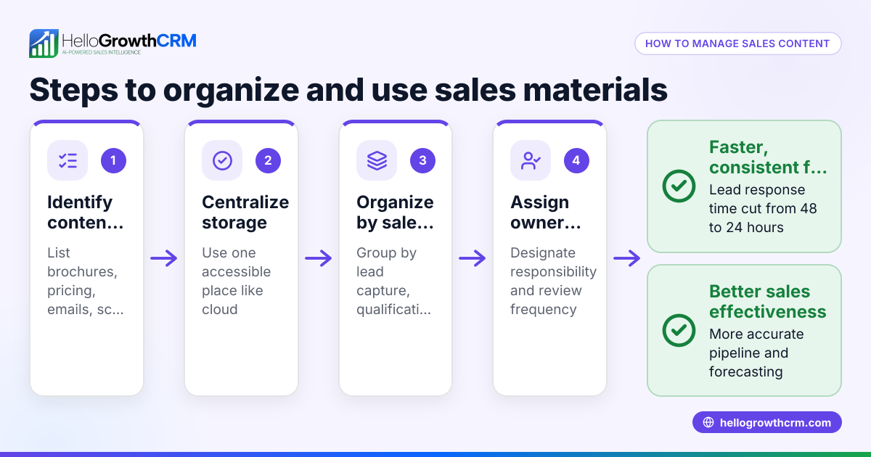The height and width of the screenshot is (457, 871).
Task: Click the text List brochures, pricing, emails
Action: 85,281
